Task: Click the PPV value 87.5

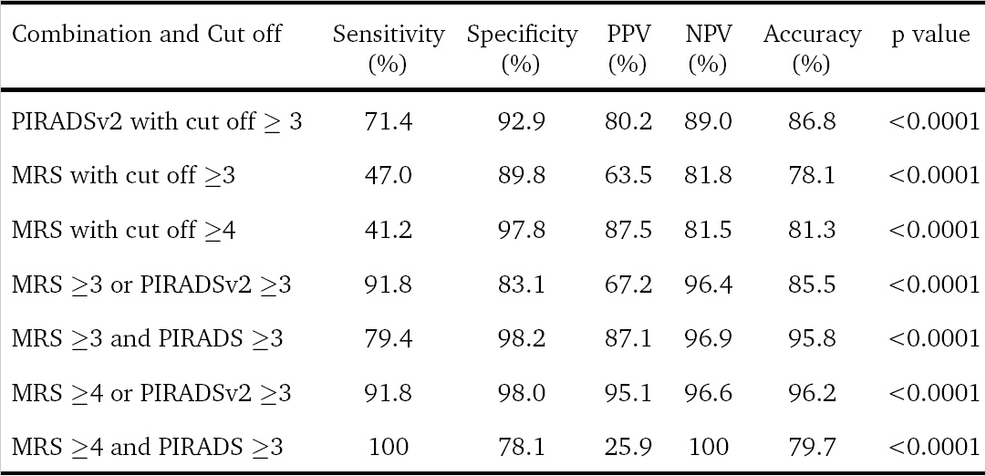Action: point(628,230)
